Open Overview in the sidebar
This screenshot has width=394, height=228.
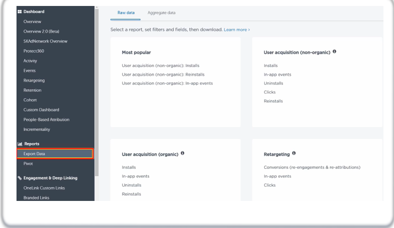32,22
